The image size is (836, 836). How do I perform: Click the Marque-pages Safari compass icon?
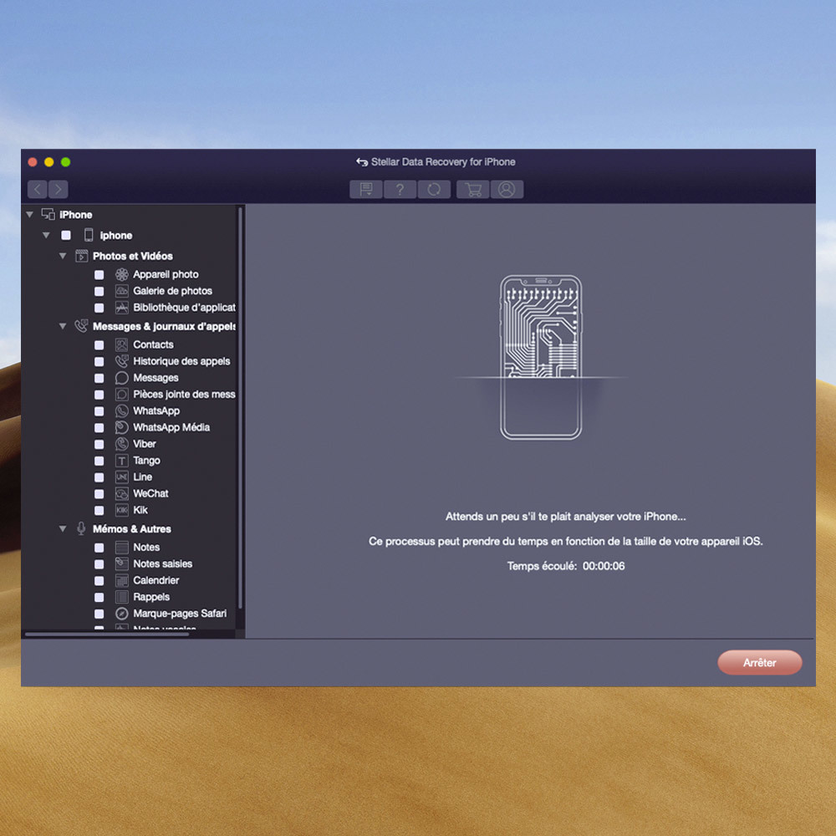122,614
